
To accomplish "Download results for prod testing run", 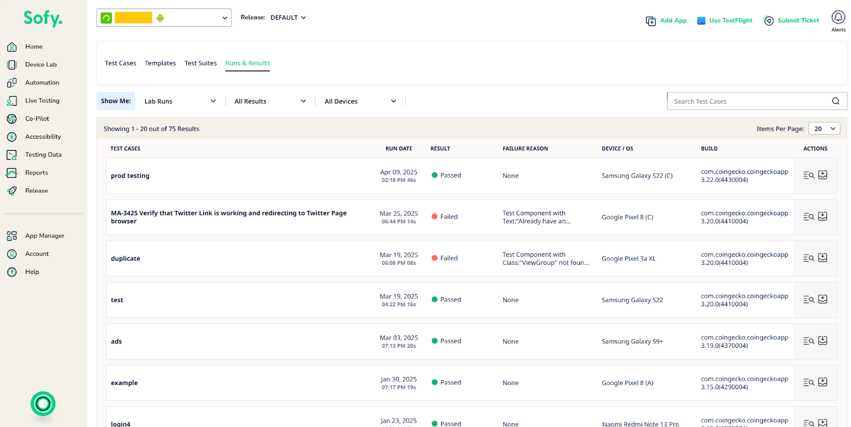I will click(x=823, y=175).
